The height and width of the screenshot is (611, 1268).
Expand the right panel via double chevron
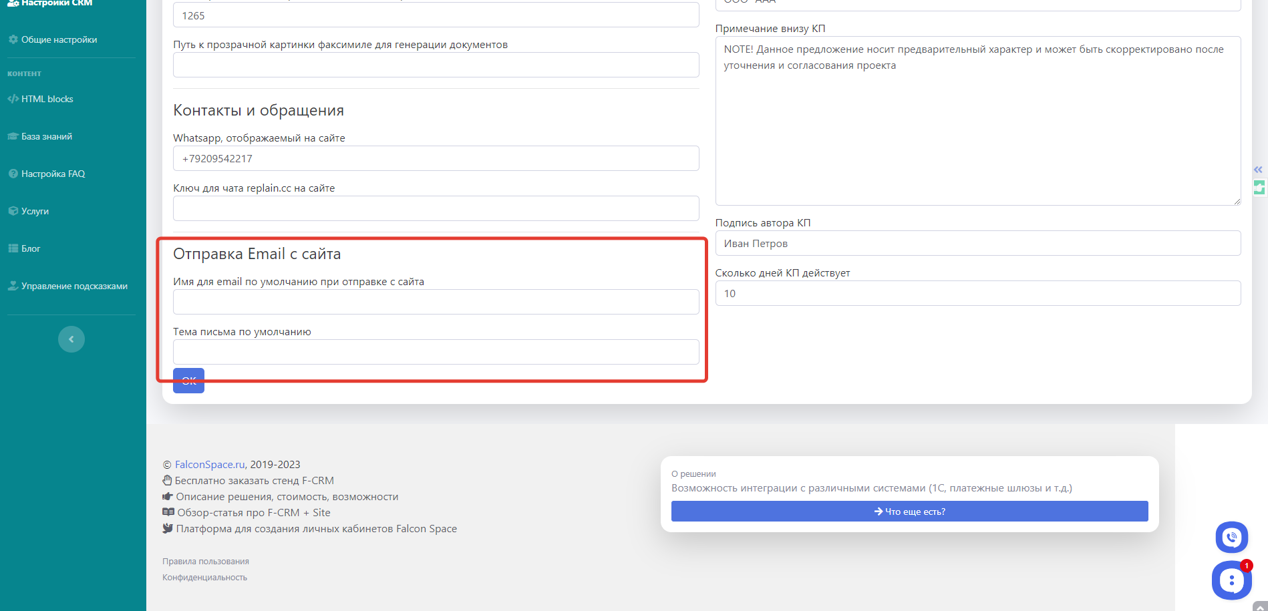click(x=1258, y=170)
